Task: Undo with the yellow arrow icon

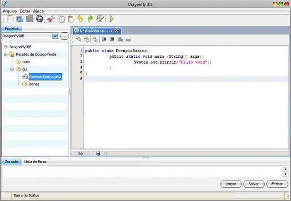Action: pyautogui.click(x=80, y=19)
